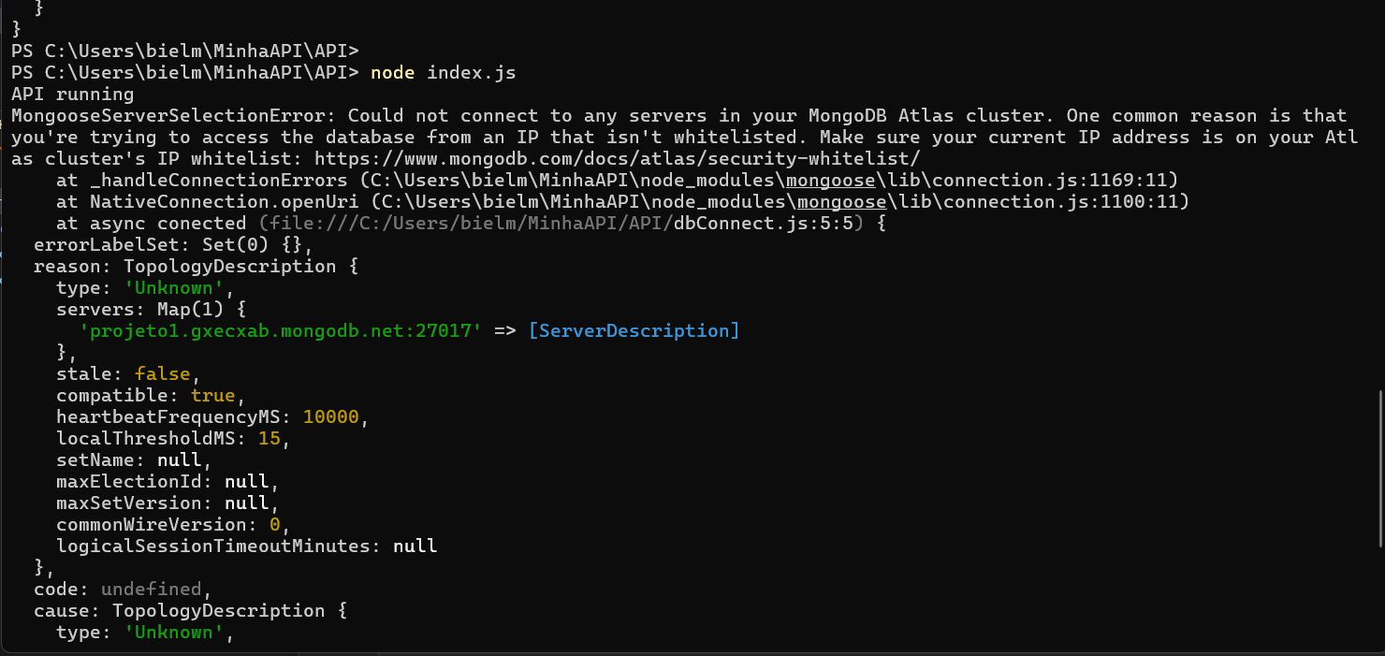1385x656 pixels.
Task: Click the errorLabelSet Set(0) entry
Action: pyautogui.click(x=168, y=245)
